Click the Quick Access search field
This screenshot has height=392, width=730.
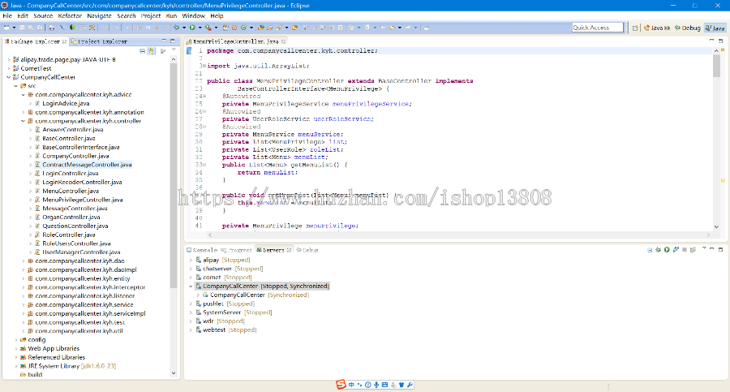point(597,28)
